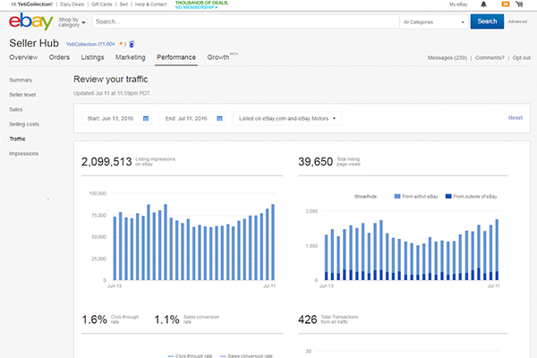Open the notifications bell icon
Image resolution: width=537 pixels, height=358 pixels.
pos(483,4)
